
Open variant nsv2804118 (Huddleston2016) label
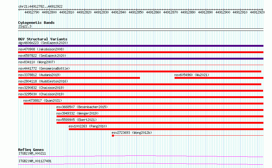pos(43,81)
